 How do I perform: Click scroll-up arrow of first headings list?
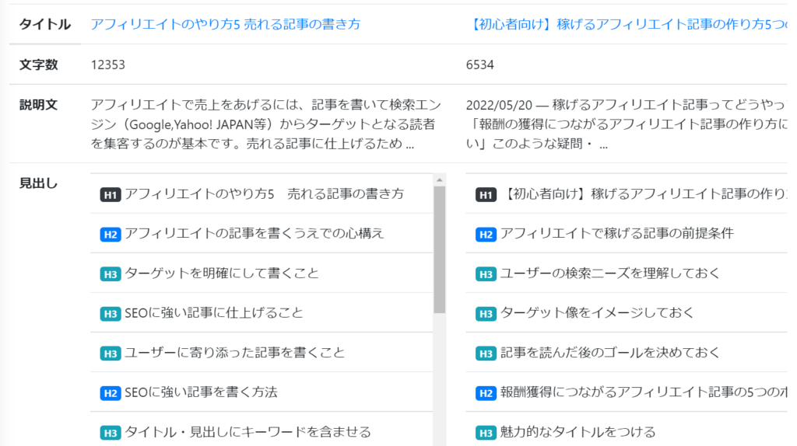coord(440,180)
